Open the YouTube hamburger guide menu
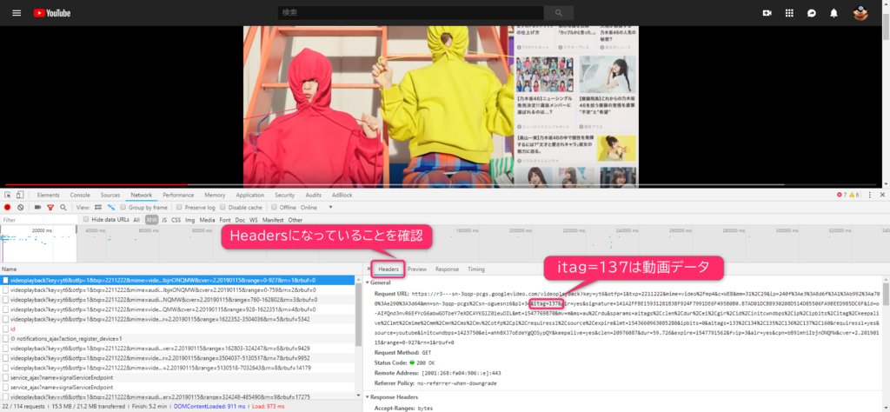The image size is (890, 412). (17, 12)
